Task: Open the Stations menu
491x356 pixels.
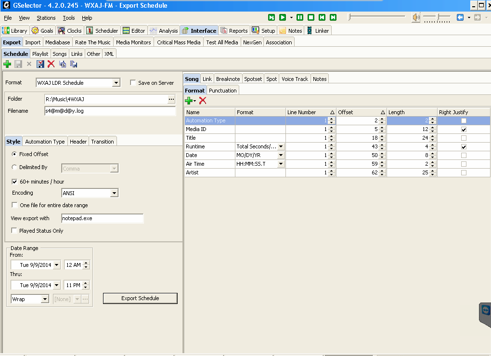Action: [46, 18]
